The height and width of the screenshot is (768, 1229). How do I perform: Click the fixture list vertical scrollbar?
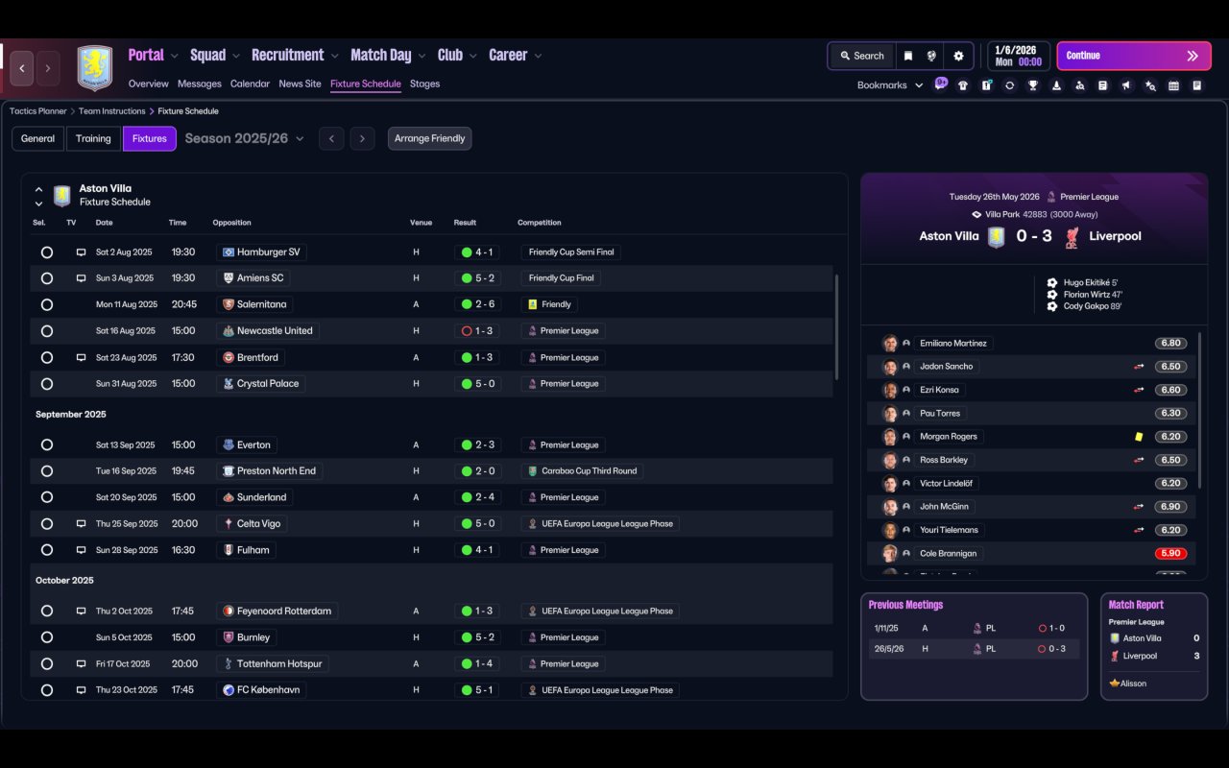(837, 326)
